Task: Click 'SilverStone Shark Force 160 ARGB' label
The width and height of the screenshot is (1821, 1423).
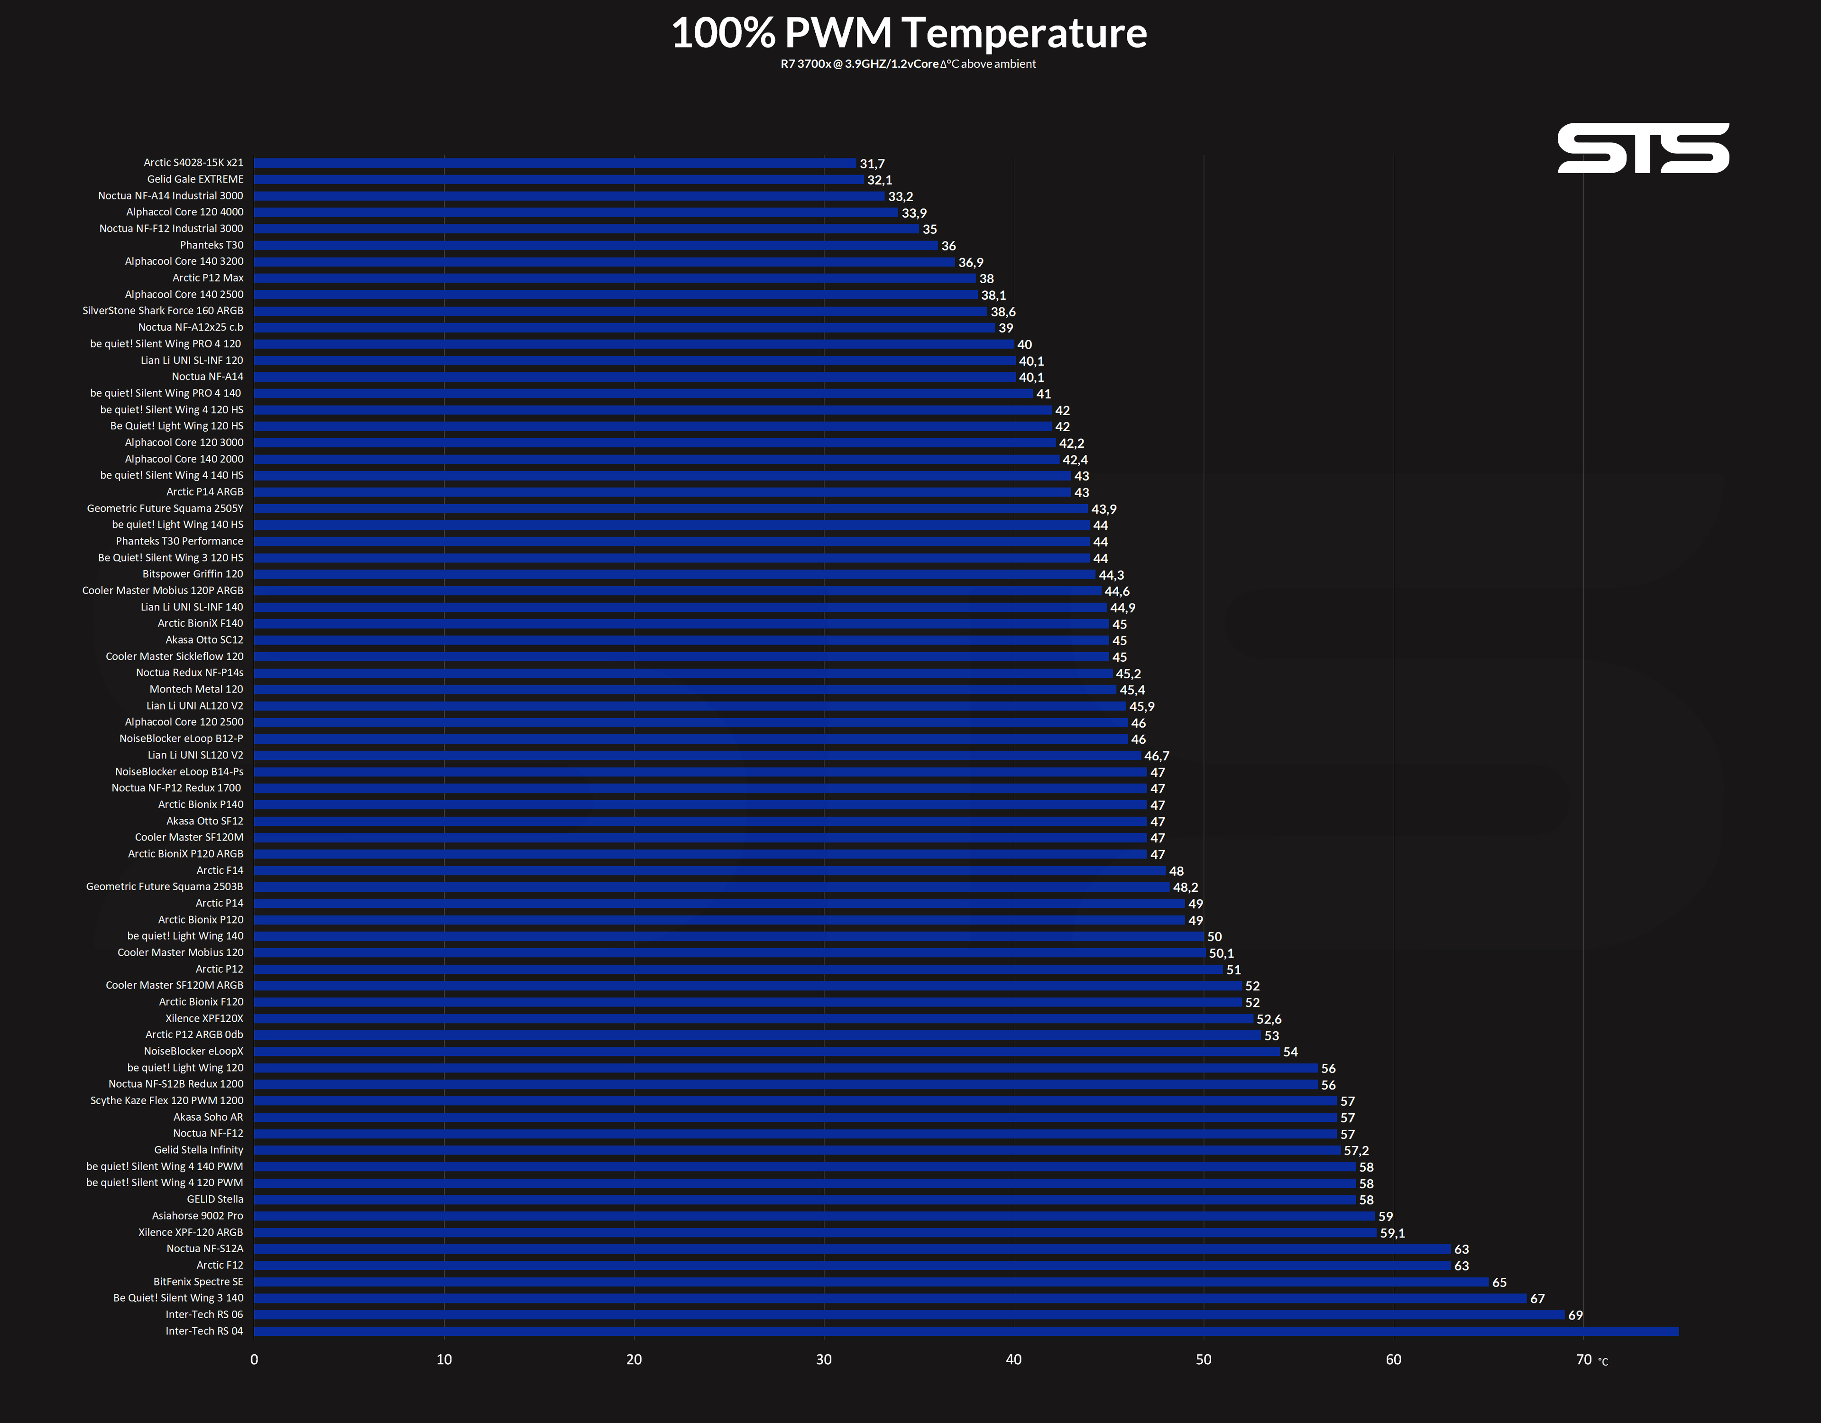Action: click(x=164, y=311)
